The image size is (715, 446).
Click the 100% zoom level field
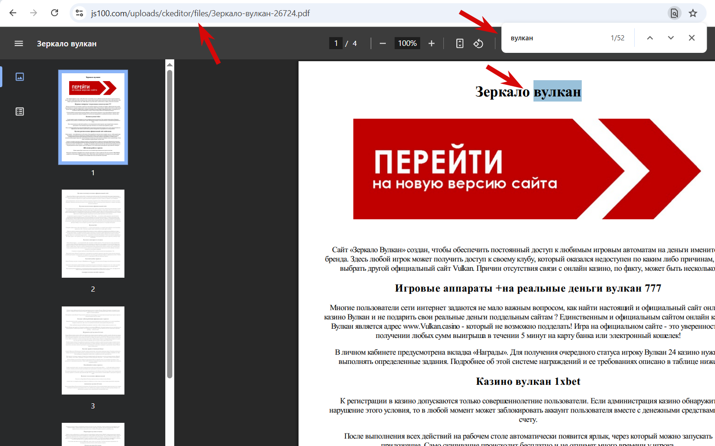pyautogui.click(x=407, y=43)
